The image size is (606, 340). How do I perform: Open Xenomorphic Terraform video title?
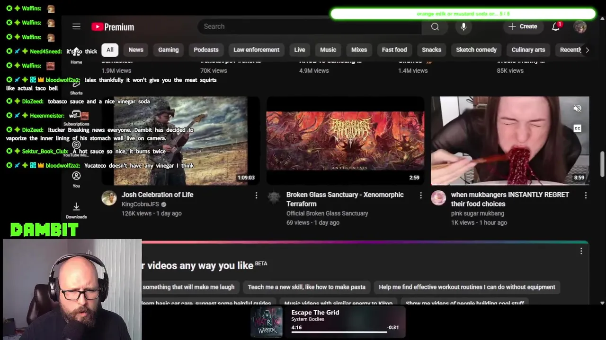click(345, 199)
